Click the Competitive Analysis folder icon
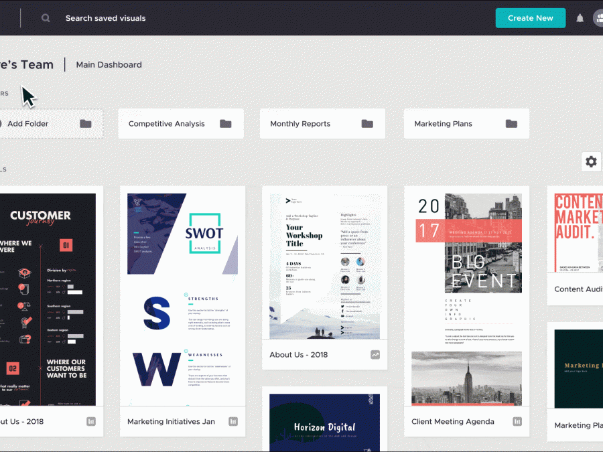603x452 pixels. point(226,124)
